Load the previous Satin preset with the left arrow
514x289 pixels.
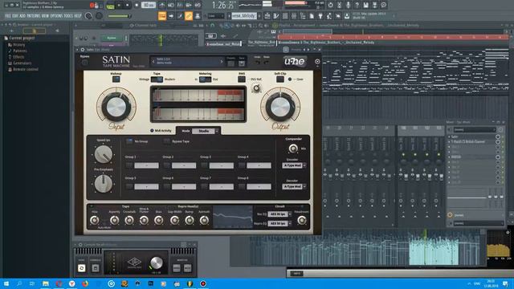tap(153, 61)
